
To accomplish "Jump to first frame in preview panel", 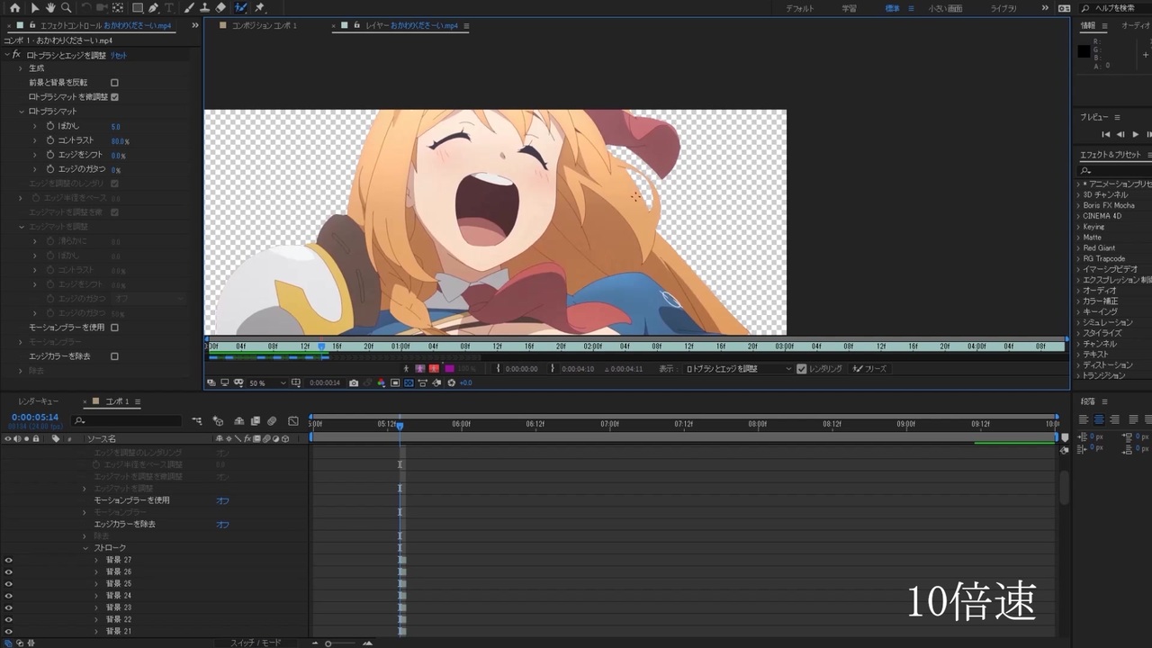I will (x=1106, y=134).
